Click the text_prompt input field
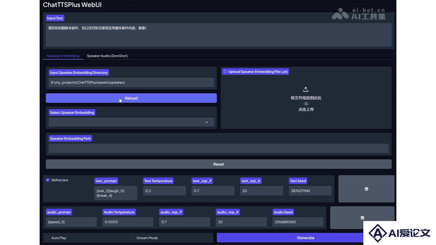The image size is (436, 245). (x=116, y=193)
